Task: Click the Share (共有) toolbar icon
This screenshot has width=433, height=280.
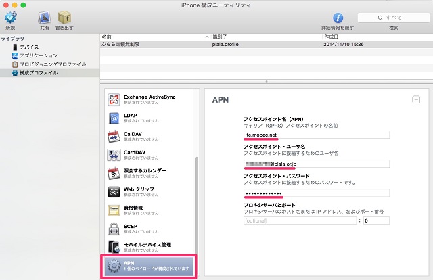Action: 45,18
